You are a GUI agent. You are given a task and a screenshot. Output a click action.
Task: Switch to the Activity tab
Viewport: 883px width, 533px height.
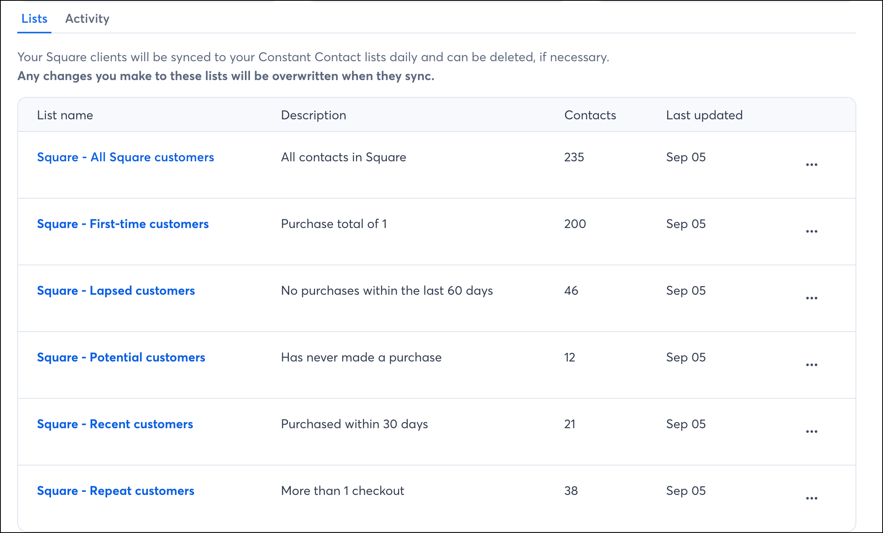click(87, 19)
